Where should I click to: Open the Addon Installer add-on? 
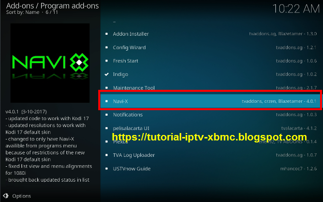point(210,34)
